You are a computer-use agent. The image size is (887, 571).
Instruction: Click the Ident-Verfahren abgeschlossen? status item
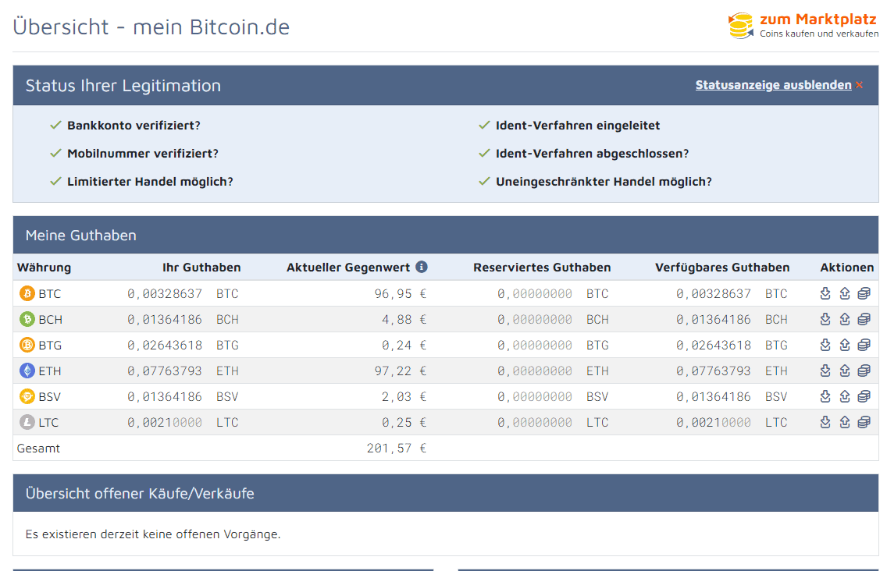click(593, 154)
